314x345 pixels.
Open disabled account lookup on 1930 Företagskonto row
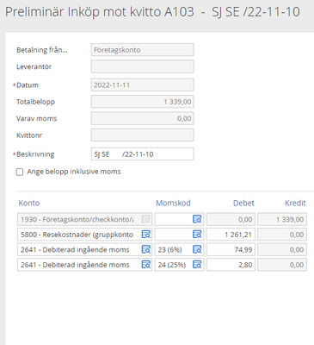(x=146, y=219)
